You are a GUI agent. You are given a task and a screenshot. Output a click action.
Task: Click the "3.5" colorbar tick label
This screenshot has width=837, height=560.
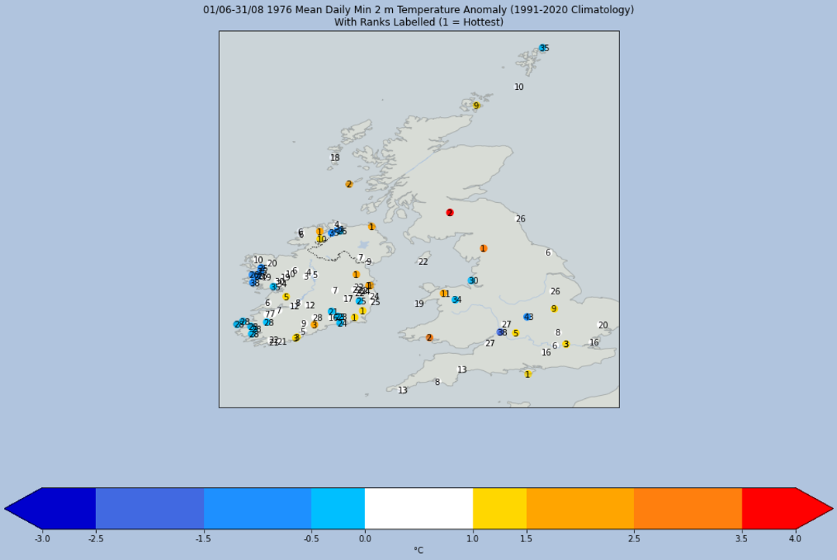pos(742,538)
